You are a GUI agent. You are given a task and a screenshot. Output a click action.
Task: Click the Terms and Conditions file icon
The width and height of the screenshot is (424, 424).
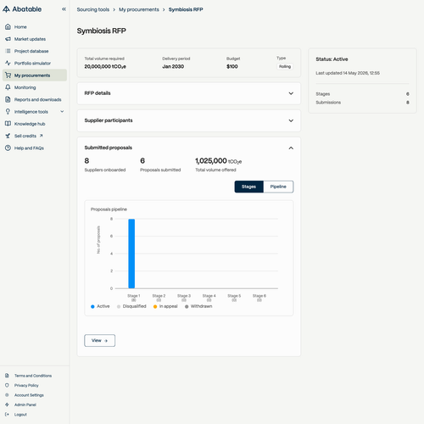point(7,376)
